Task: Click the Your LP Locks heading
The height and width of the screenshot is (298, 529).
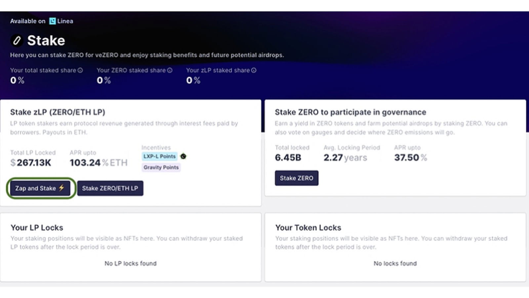Action: point(37,228)
